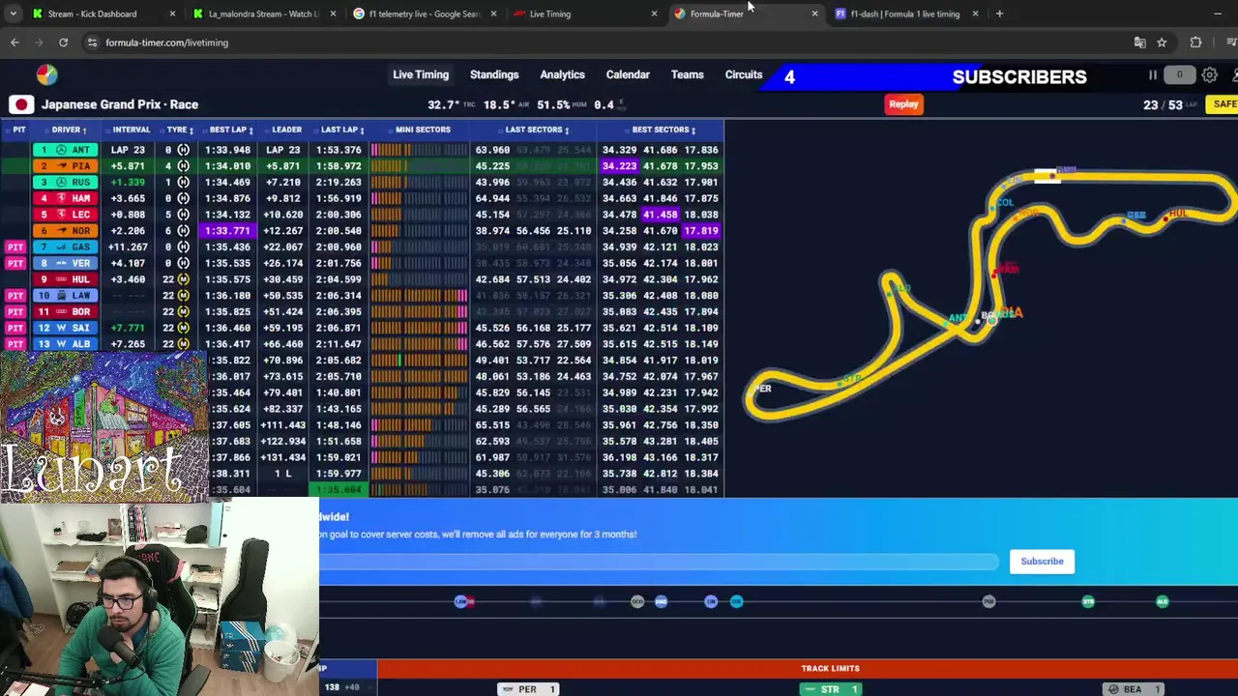The height and width of the screenshot is (696, 1238).
Task: Select ALO marker on gap timeline
Action: pos(1163,602)
